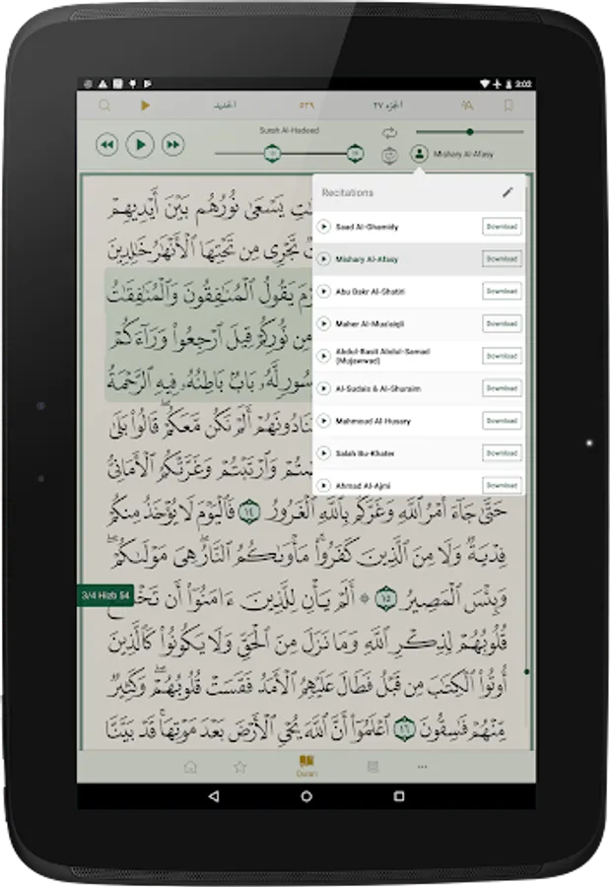Preview Salah Bu-Khater recitation
610x887 pixels.
(323, 453)
